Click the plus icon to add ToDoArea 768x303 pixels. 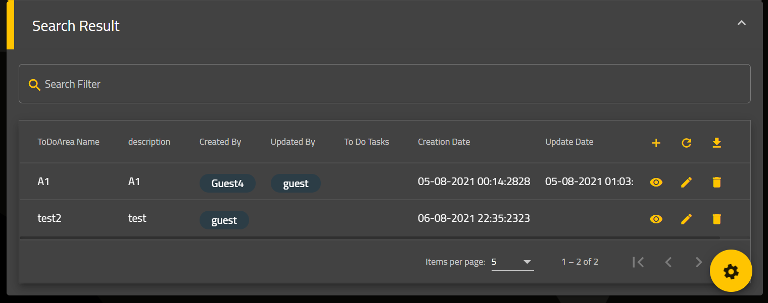[x=656, y=143]
